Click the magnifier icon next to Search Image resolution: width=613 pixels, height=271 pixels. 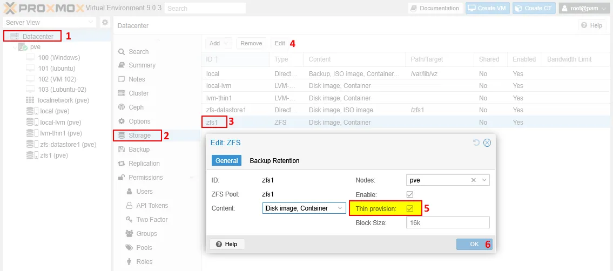tap(122, 51)
